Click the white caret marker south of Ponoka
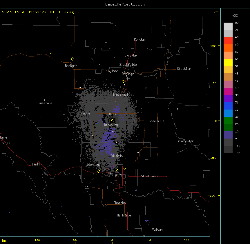The width and height of the screenshot is (250, 244). coord(106,43)
